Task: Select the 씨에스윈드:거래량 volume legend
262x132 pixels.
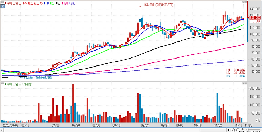Action: (18, 84)
